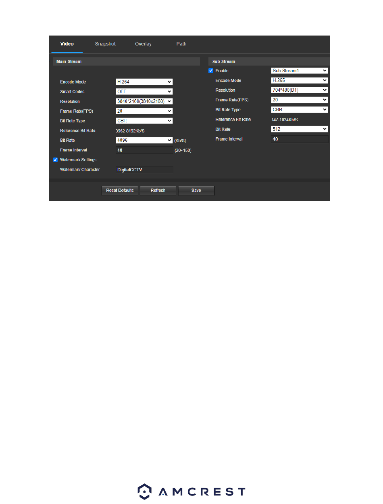The width and height of the screenshot is (383, 504).
Task: Open the Overlay tab
Action: point(143,44)
